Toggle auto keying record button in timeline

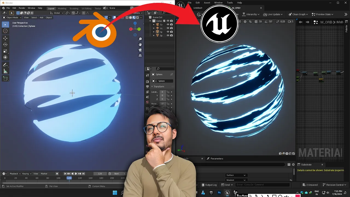point(57,173)
